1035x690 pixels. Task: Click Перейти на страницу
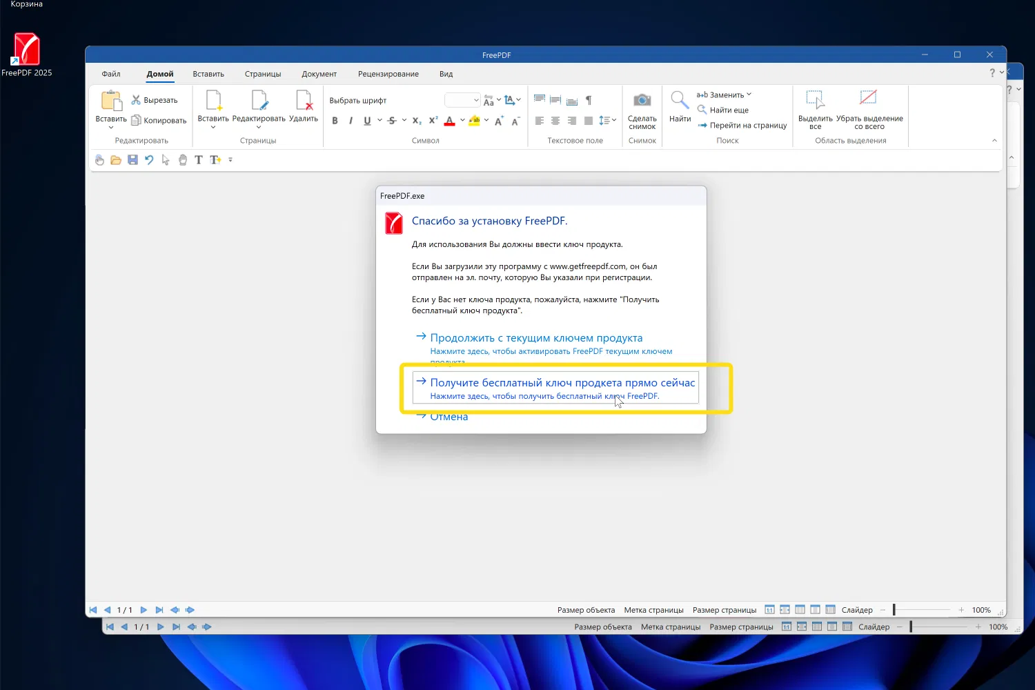tap(742, 126)
